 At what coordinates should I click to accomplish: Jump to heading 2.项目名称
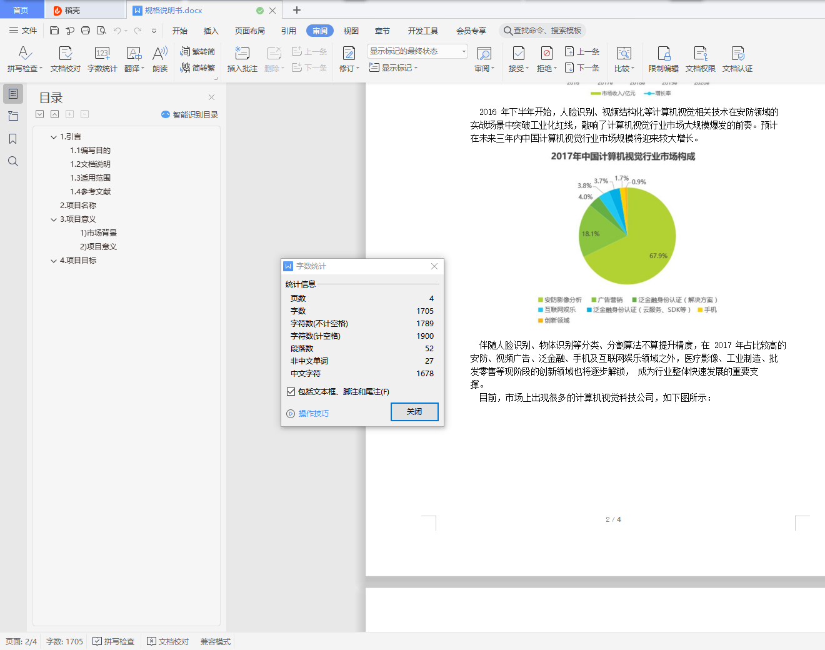78,206
